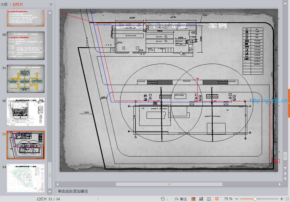Toggle the 备注 notes pane button

coord(181,199)
